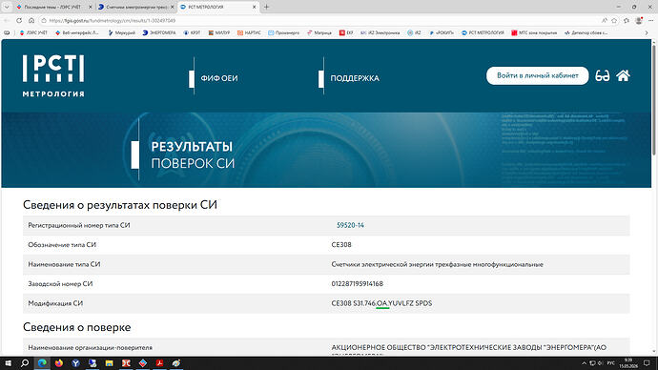Focus the address bar URL
658x370 pixels.
(112, 21)
